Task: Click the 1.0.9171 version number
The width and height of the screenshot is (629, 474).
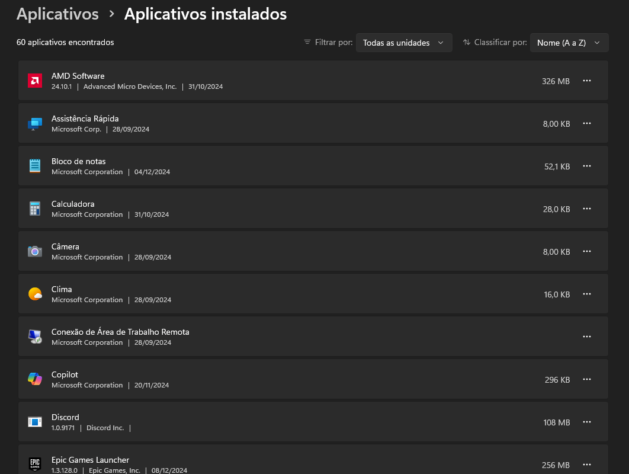Action: click(63, 428)
